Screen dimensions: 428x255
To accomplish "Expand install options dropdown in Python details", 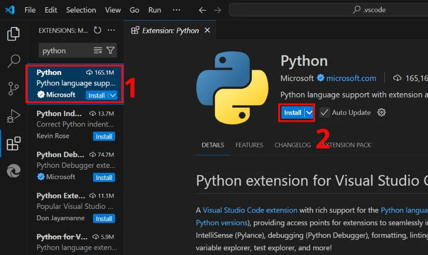I will 309,113.
